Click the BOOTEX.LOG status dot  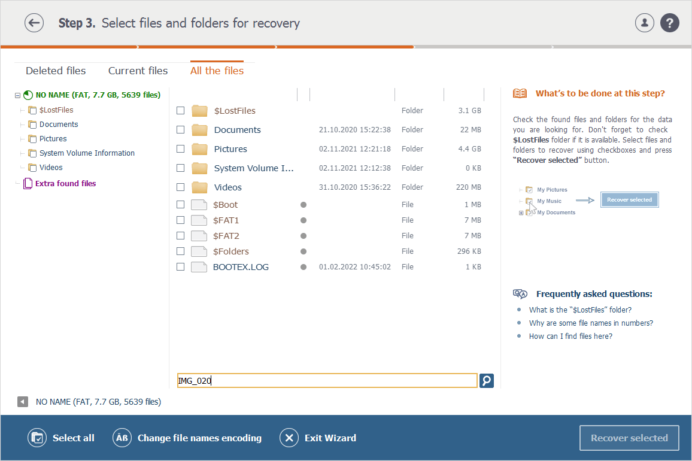(303, 266)
